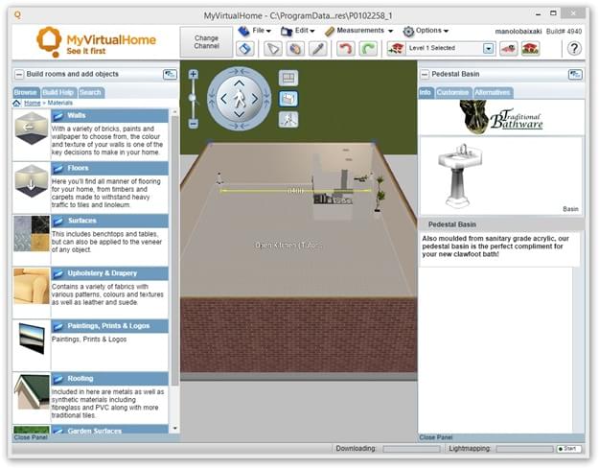
Task: Open the Paintings, Prints & Logos category
Action: pos(109,326)
